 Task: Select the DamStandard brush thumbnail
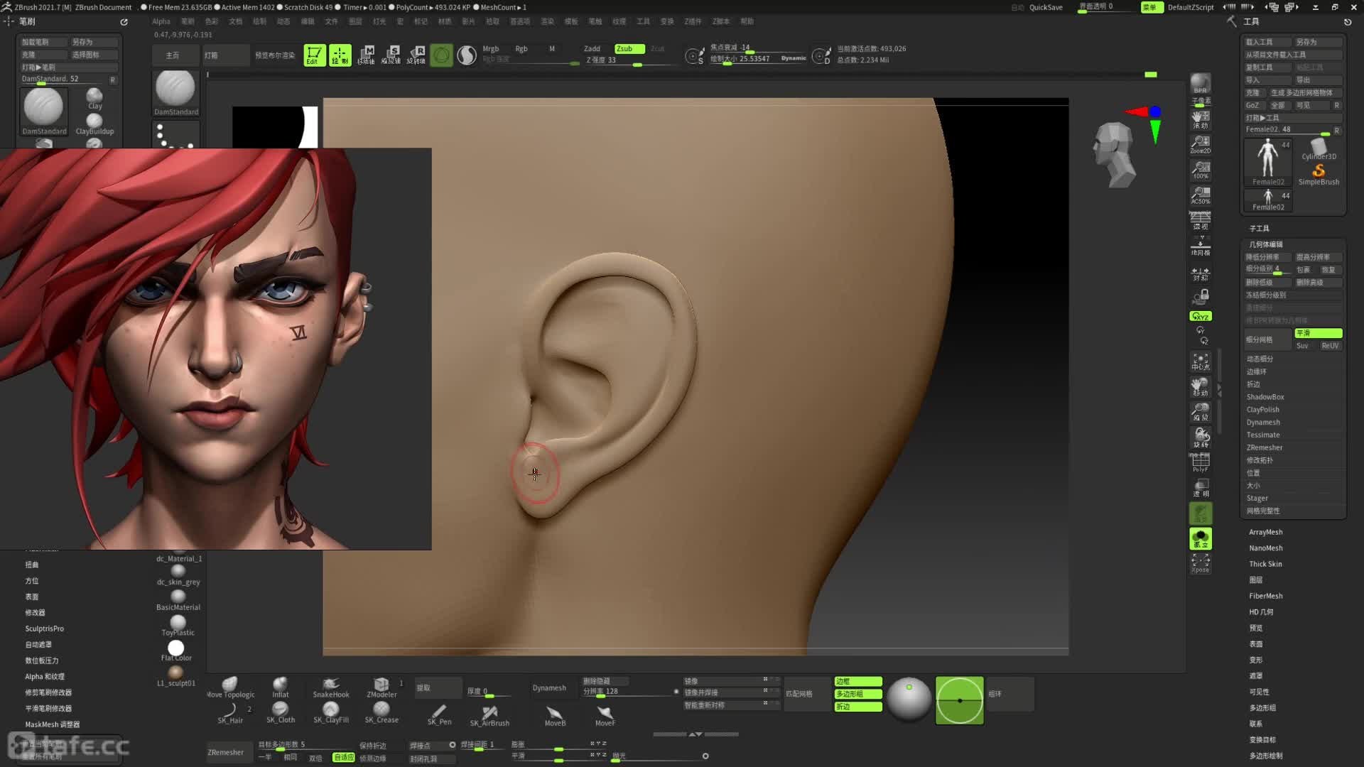pyautogui.click(x=44, y=110)
